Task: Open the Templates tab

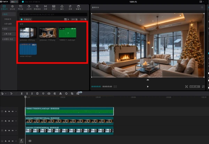Action: tap(78, 7)
